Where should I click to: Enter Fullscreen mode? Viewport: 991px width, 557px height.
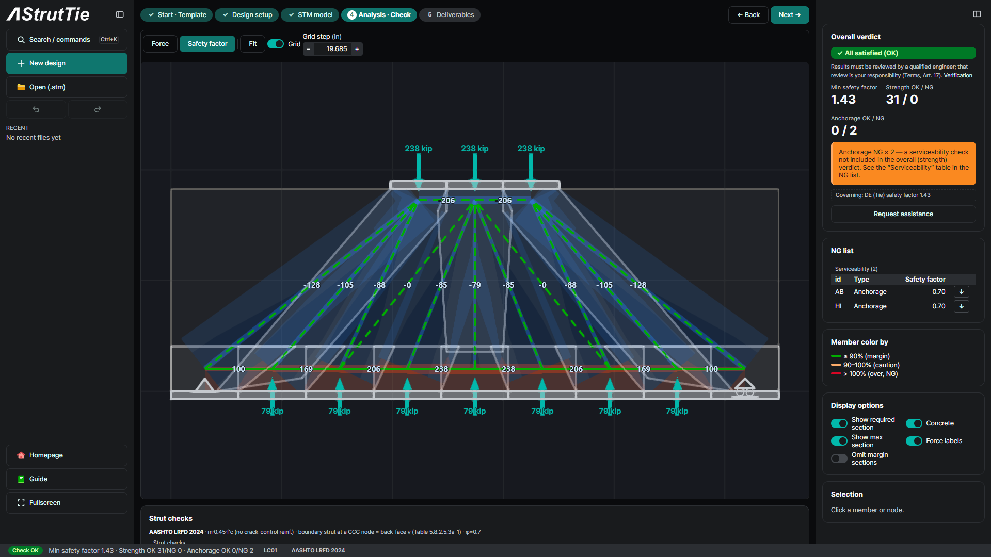67,503
